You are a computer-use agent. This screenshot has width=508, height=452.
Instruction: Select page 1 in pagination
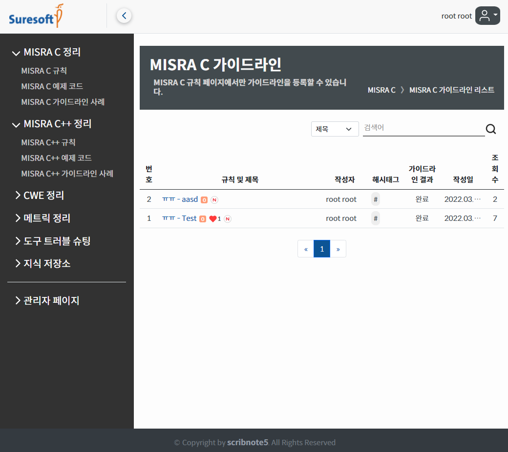(x=322, y=249)
